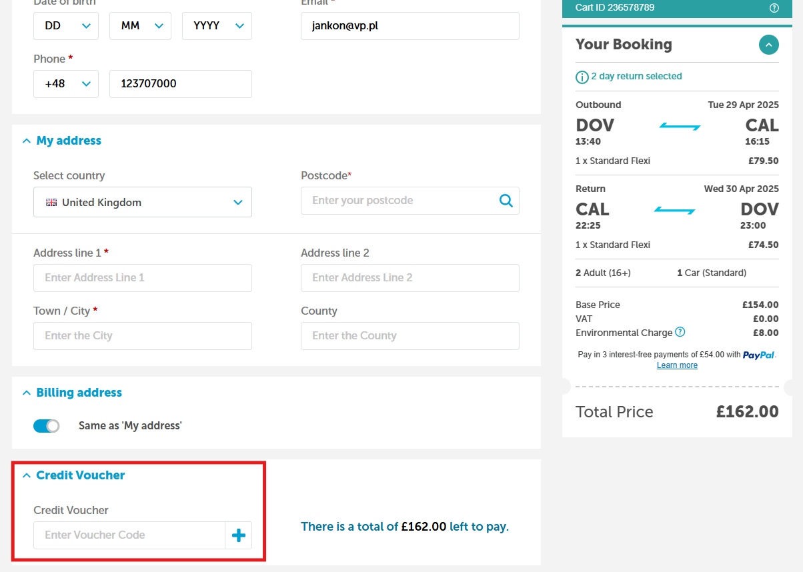Click the VAT £0.00 value
This screenshot has height=572, width=803.
point(766,319)
